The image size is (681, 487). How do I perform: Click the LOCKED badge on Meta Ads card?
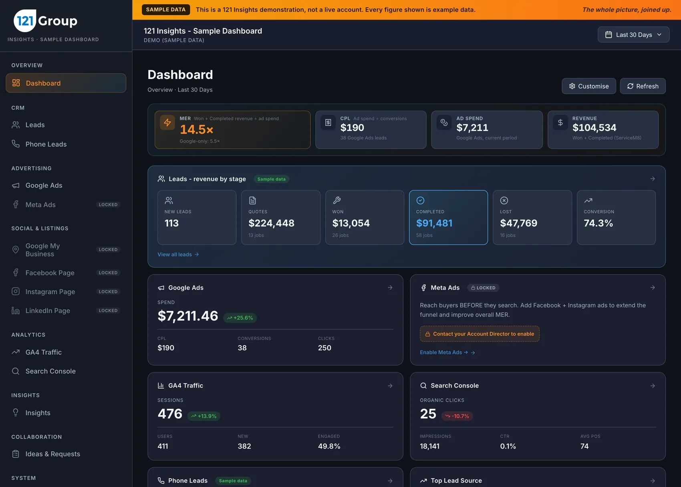(x=483, y=288)
